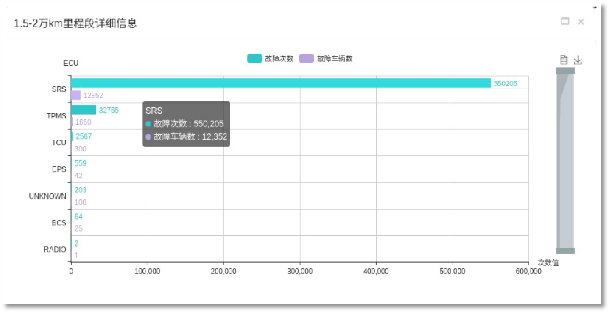Select the TPMS teal fault-count bar
Screen dimensions: 610x313
tap(83, 110)
